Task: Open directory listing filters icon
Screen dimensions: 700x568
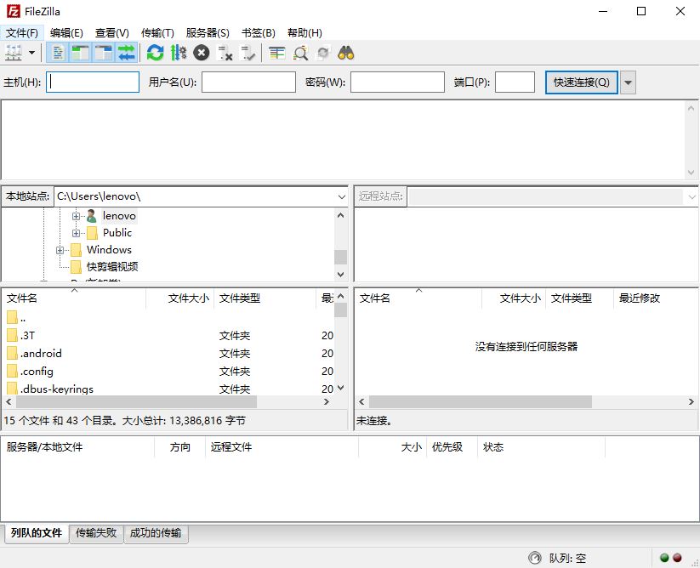Action: point(276,53)
